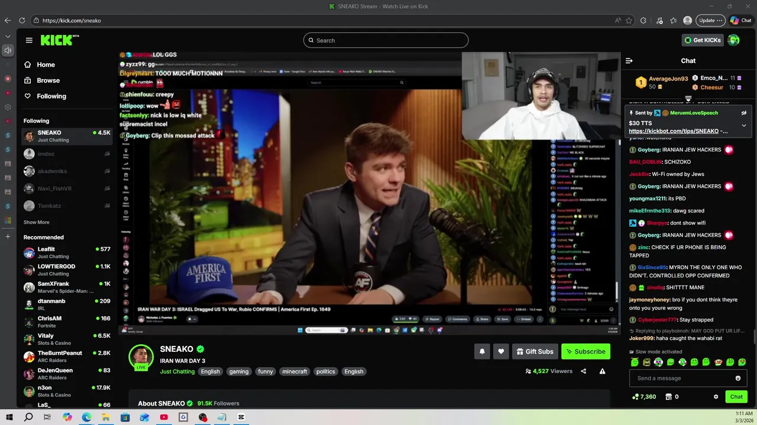Open recommended channel SamXFrank
The height and width of the screenshot is (425, 757).
tap(67, 287)
